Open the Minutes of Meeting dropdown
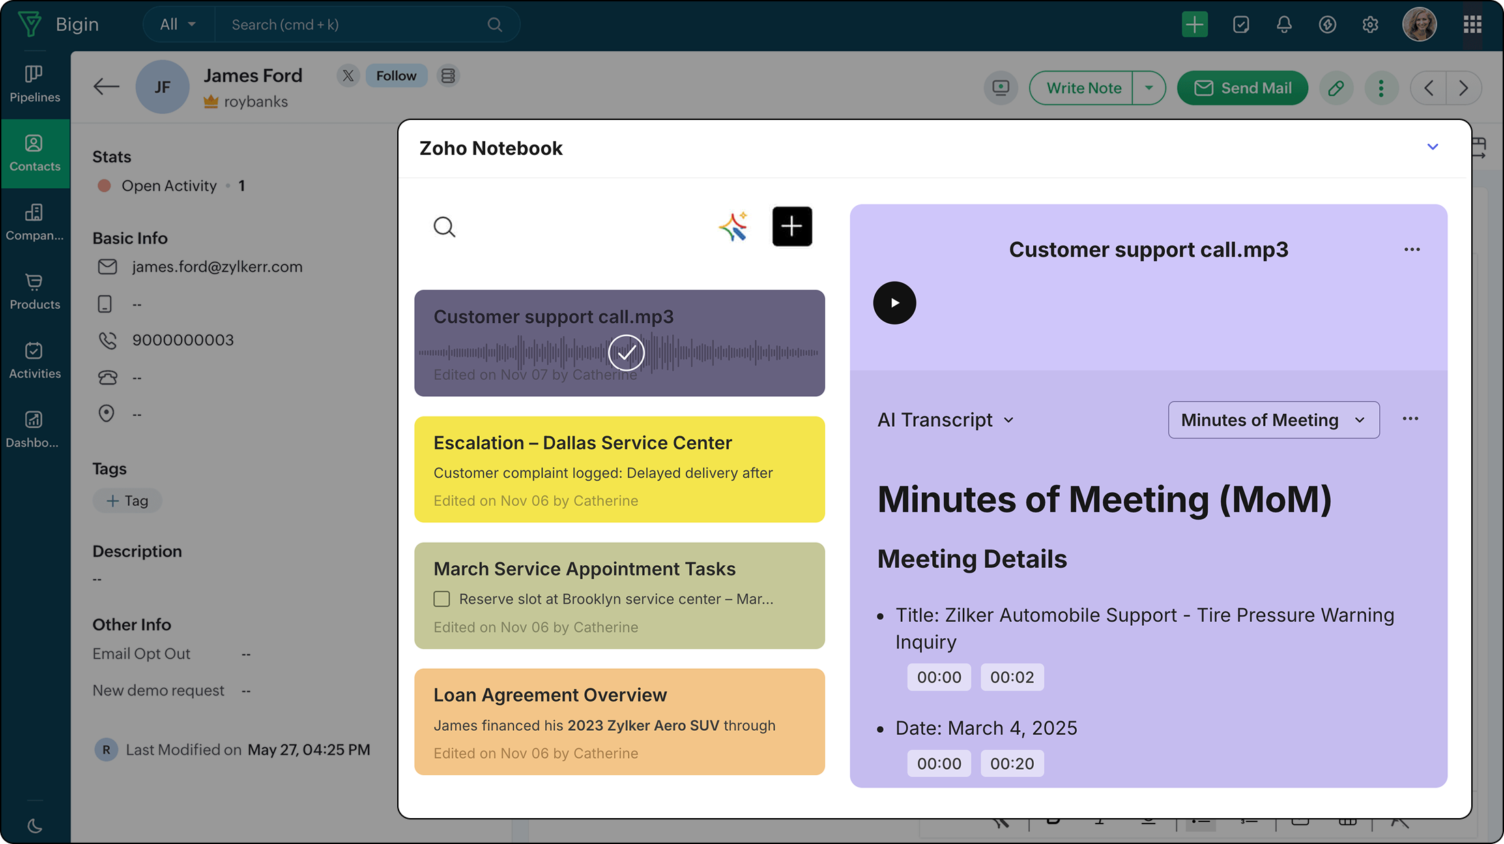1504x844 pixels. [x=1274, y=420]
